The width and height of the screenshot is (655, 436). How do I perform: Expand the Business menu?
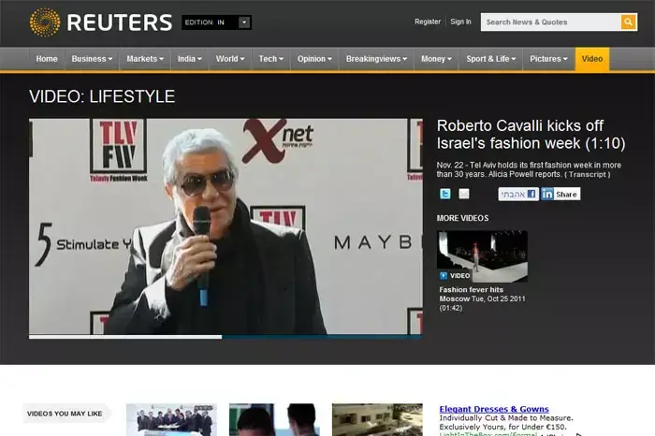pos(92,59)
